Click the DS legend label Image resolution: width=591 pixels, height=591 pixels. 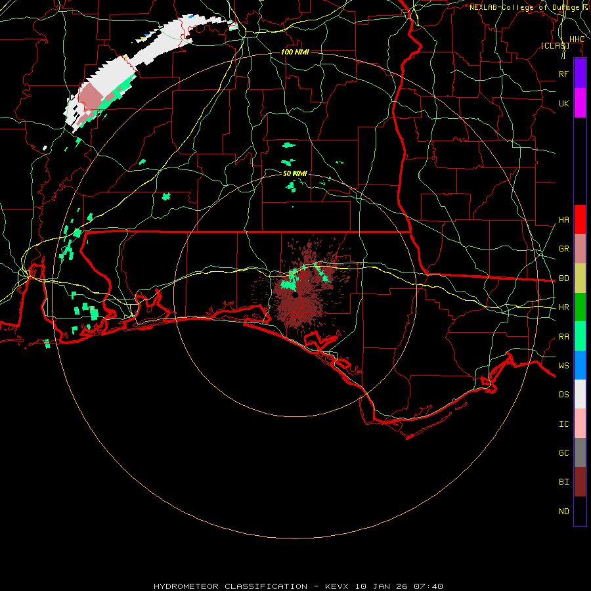[x=563, y=395]
